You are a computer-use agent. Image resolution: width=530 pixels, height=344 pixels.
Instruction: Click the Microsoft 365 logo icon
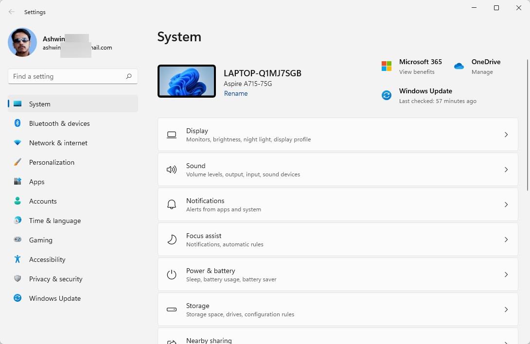[x=387, y=66]
